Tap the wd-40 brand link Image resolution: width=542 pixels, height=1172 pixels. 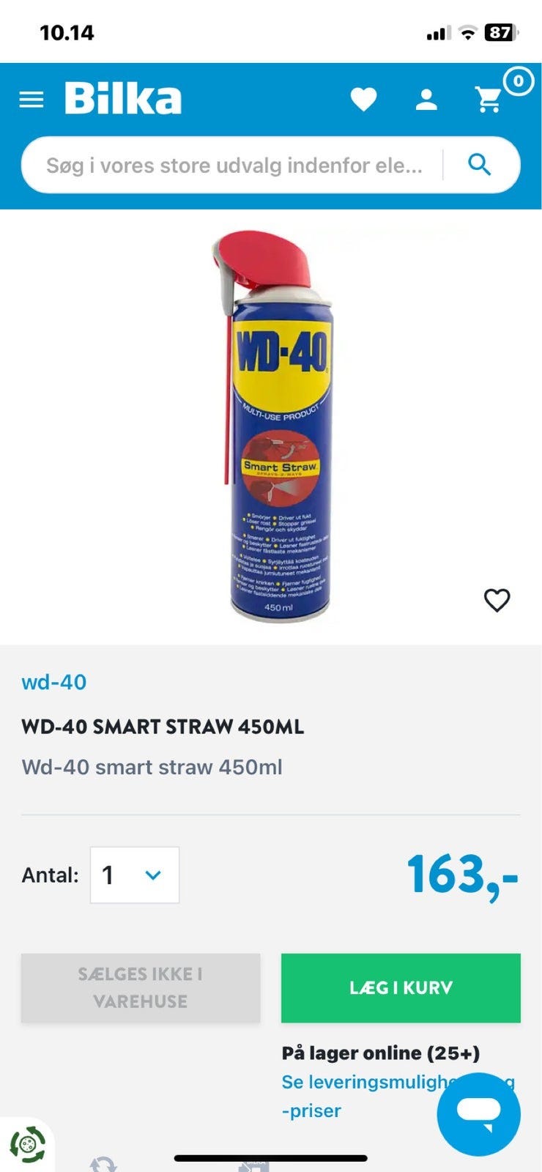click(54, 682)
